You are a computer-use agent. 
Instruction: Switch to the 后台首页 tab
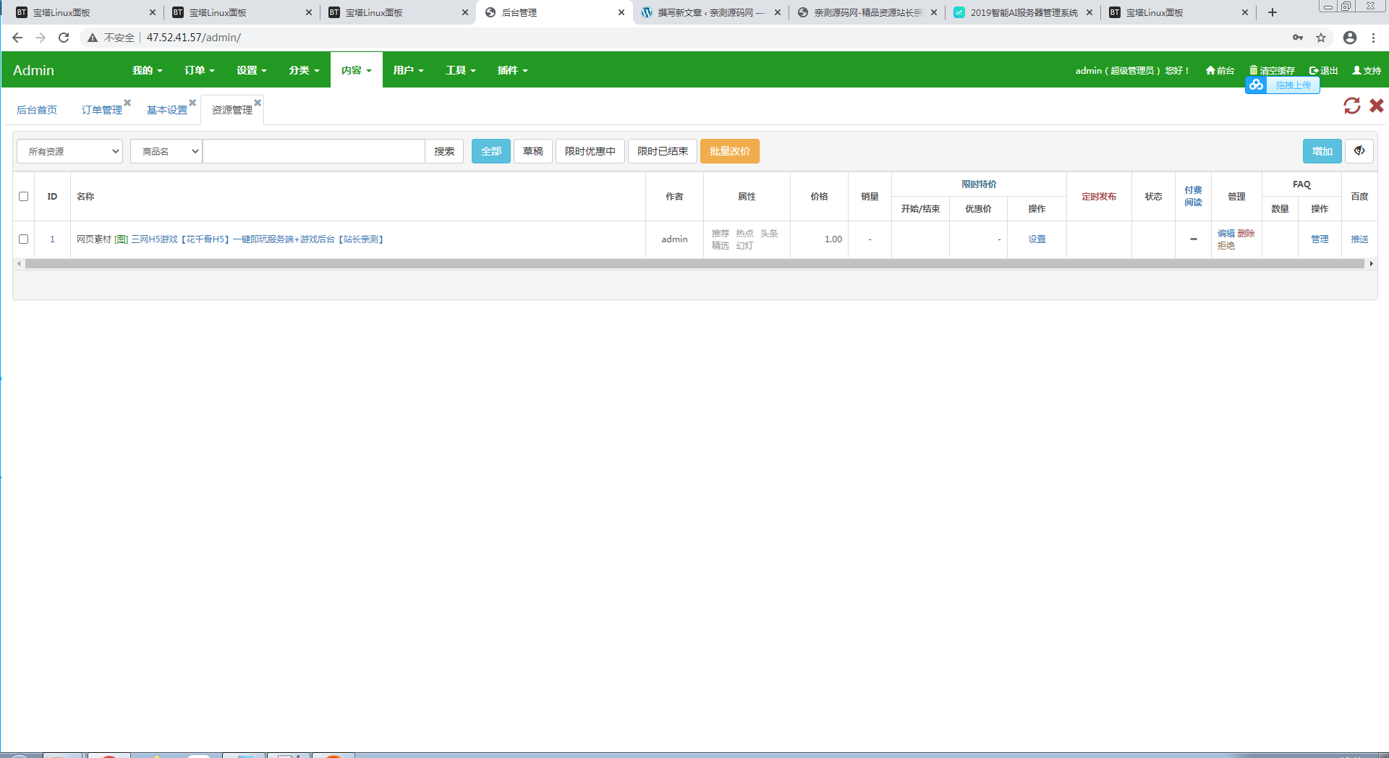[37, 110]
